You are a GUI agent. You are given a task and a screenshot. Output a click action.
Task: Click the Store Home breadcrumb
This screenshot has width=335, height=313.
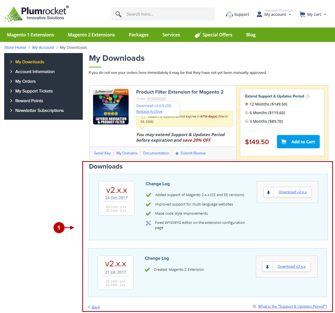click(15, 47)
